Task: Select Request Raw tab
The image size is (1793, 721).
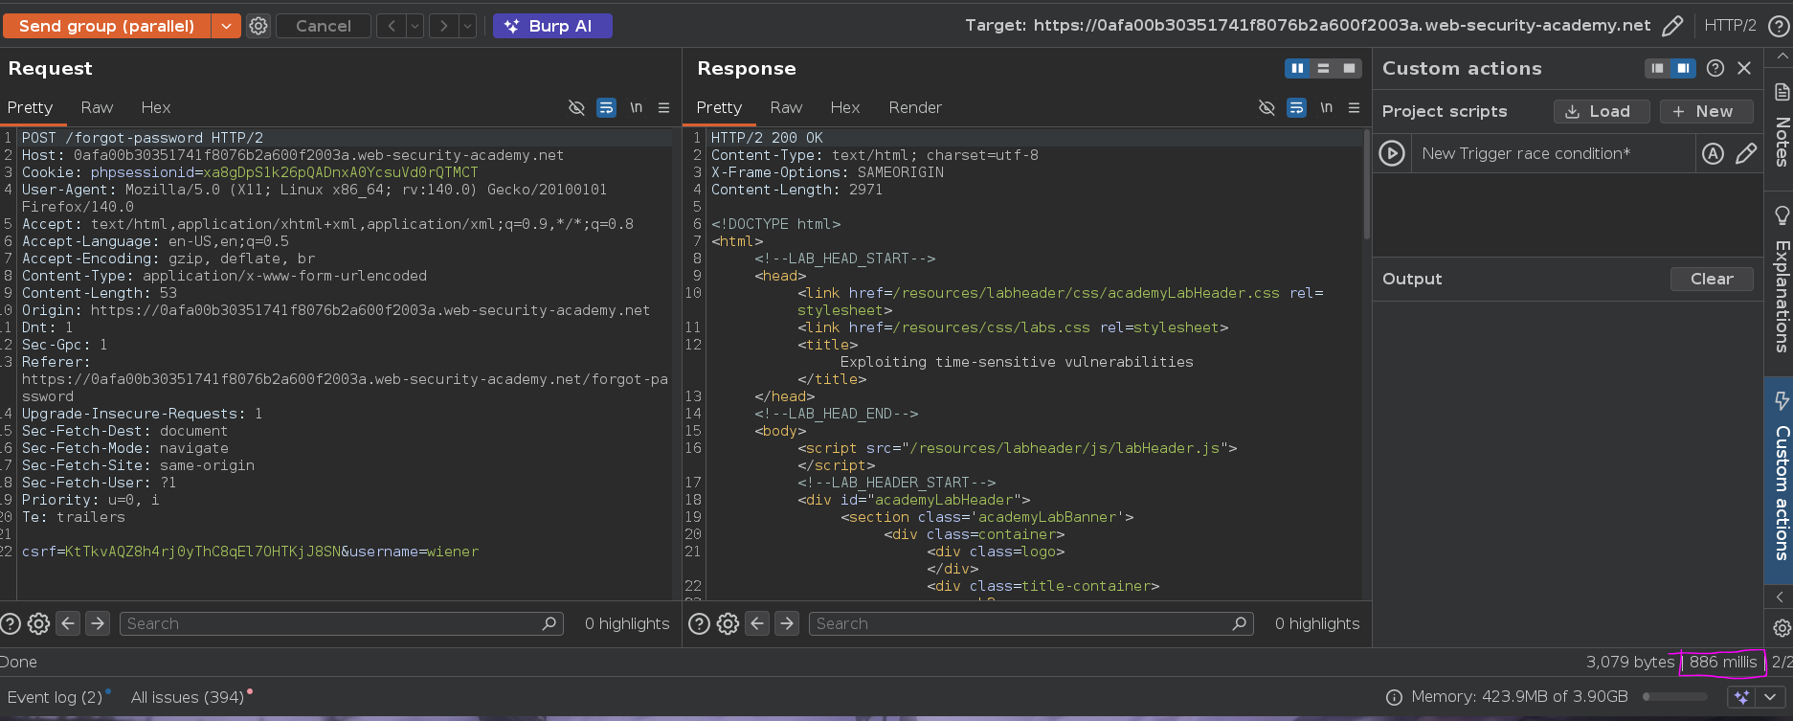Action: point(97,107)
